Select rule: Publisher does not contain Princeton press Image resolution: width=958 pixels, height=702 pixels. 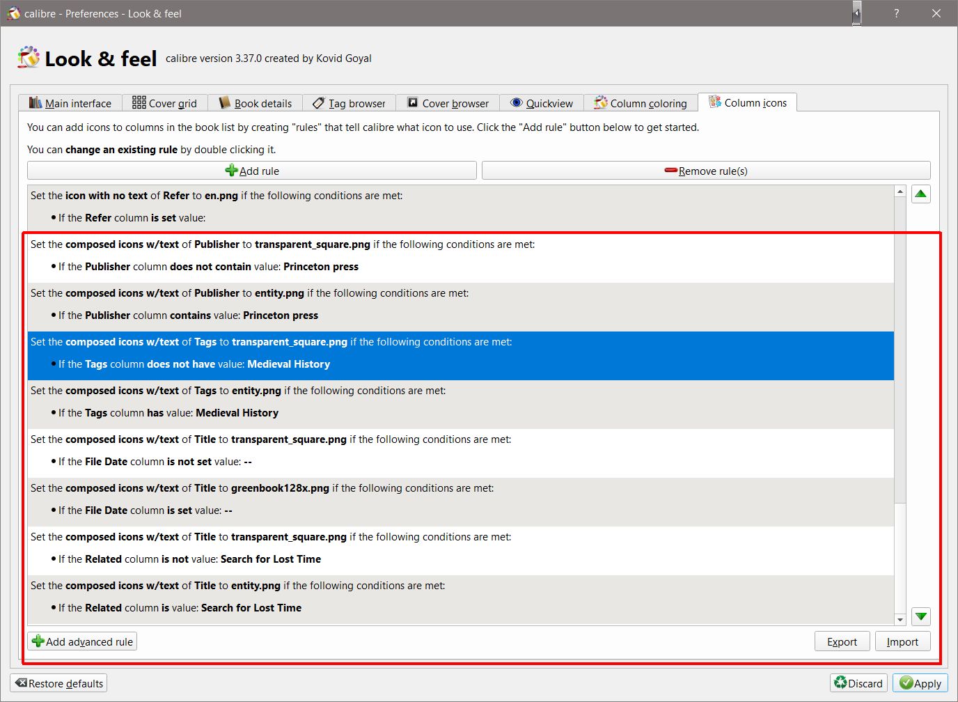click(461, 258)
